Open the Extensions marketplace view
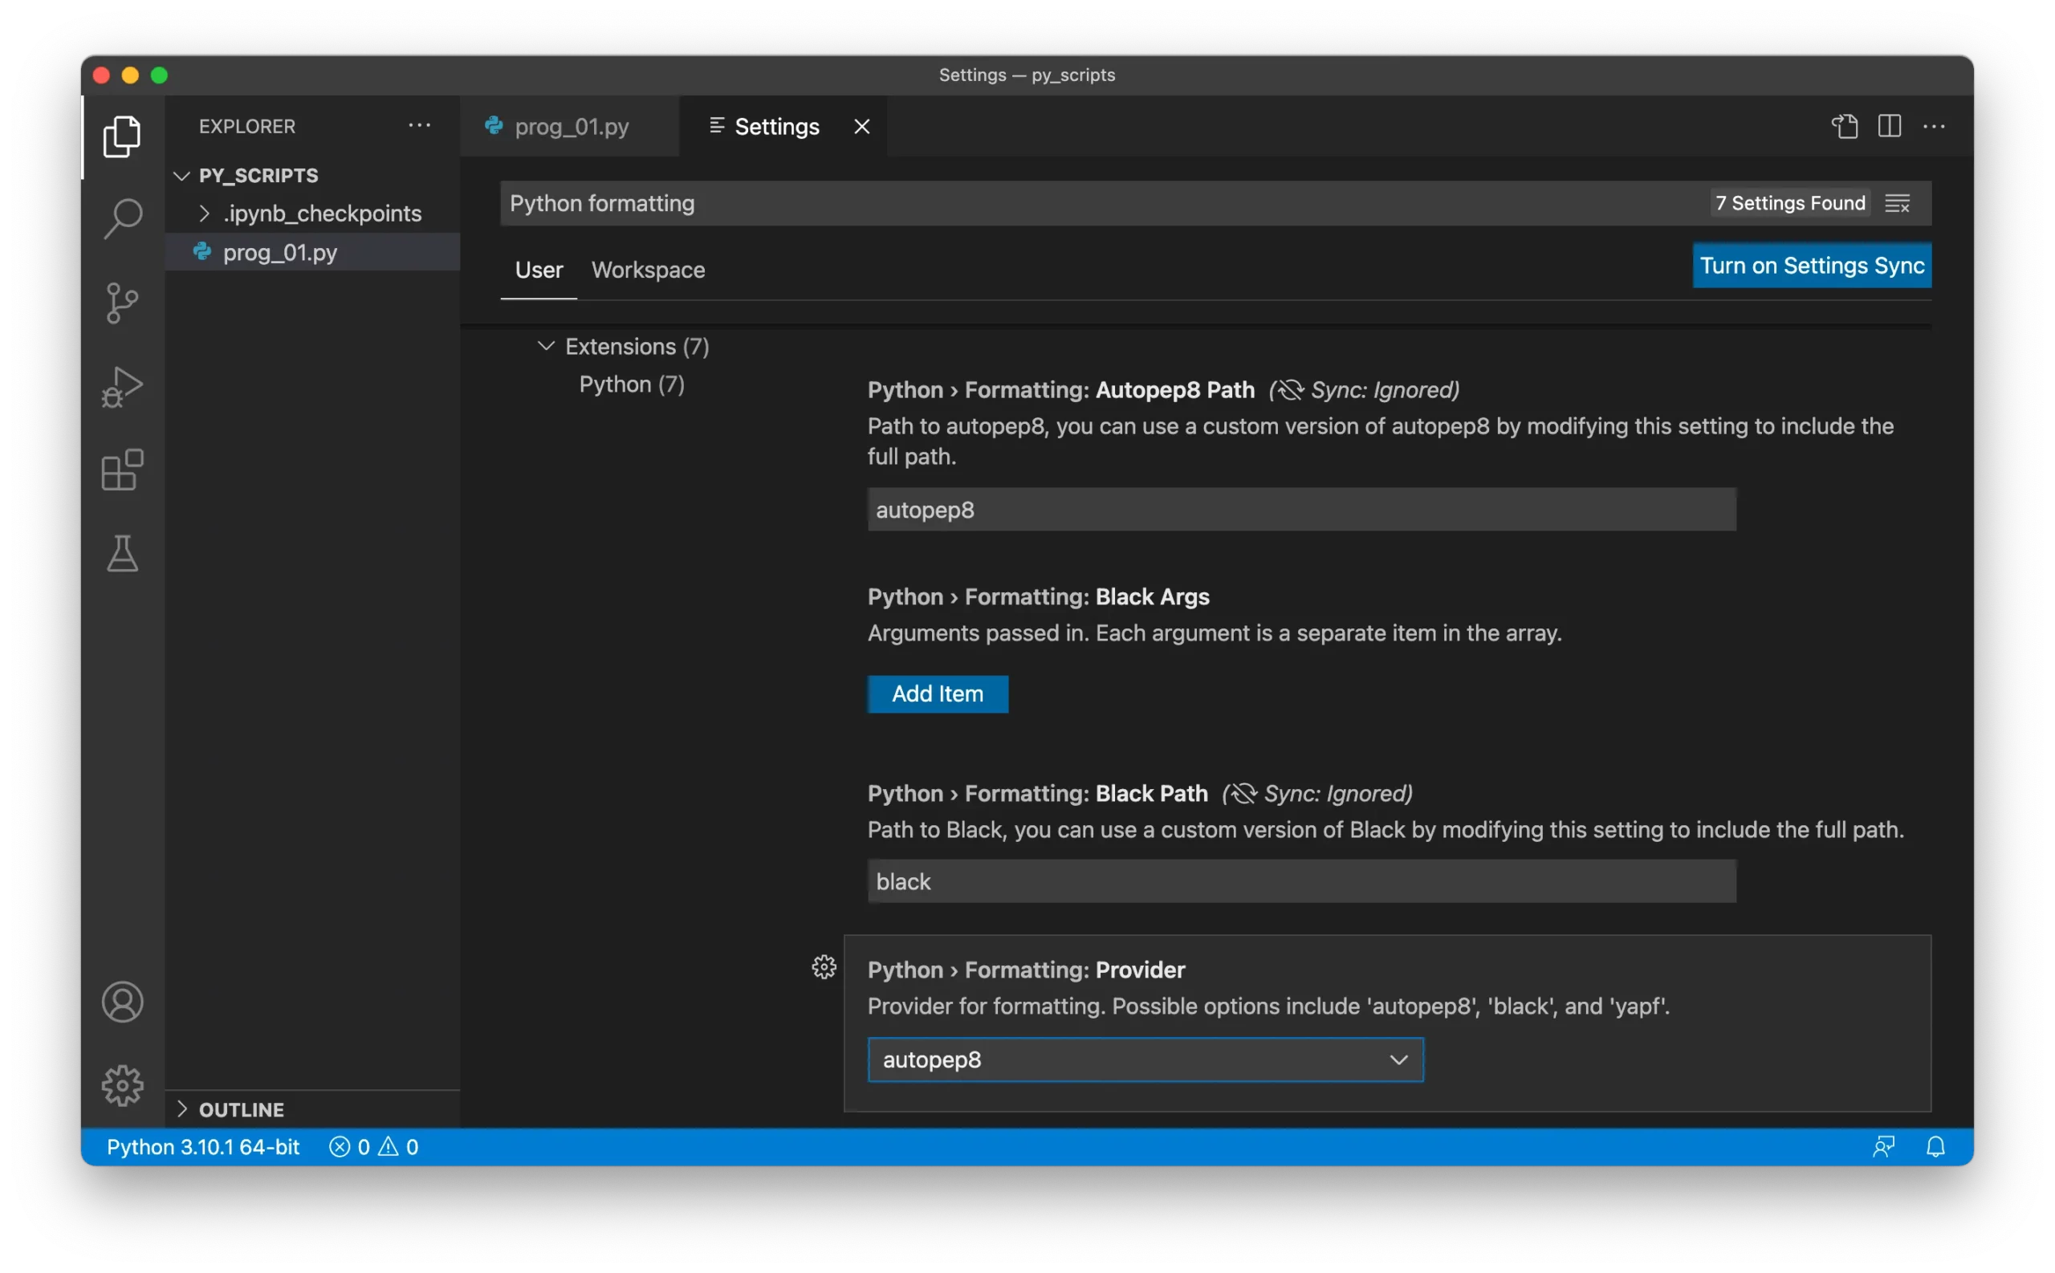Image resolution: width=2055 pixels, height=1273 pixels. pyautogui.click(x=123, y=470)
